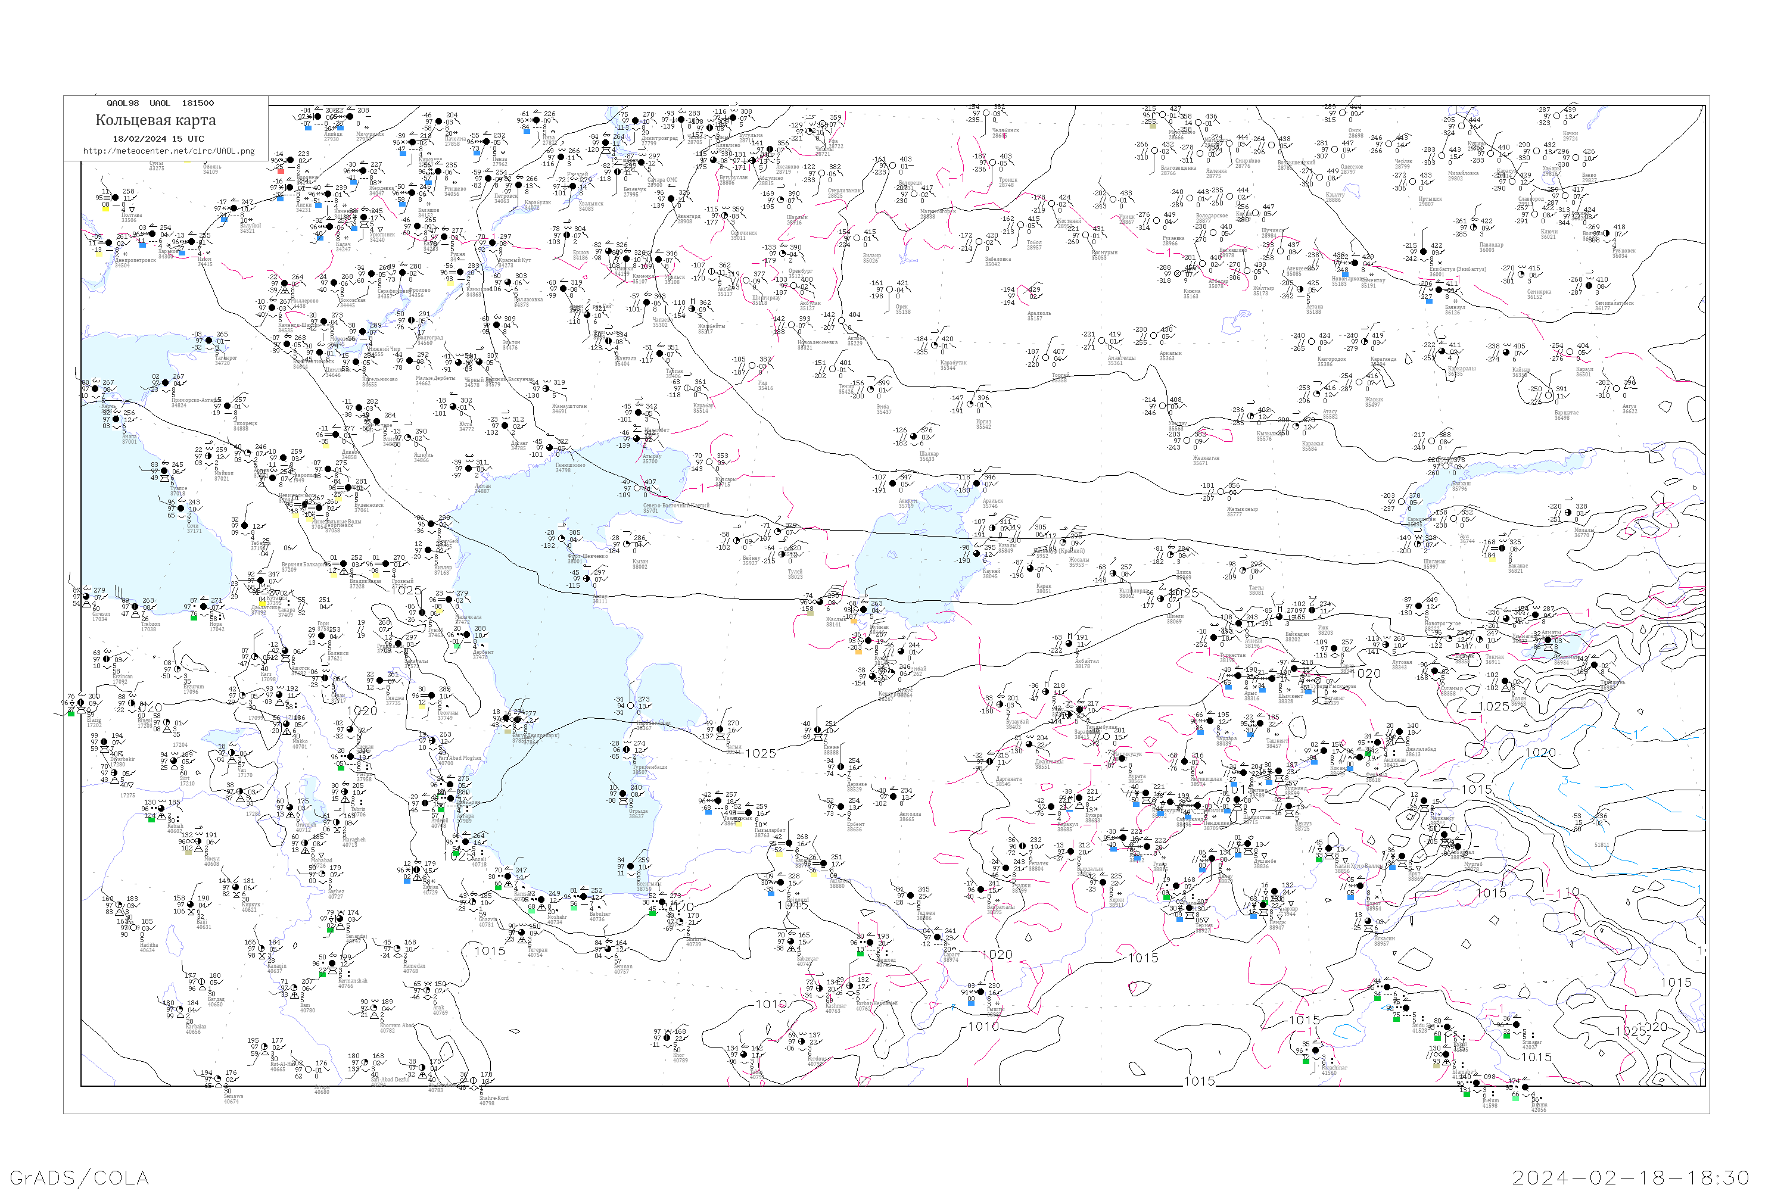Click the Валуйки station circle symbol

(234, 208)
